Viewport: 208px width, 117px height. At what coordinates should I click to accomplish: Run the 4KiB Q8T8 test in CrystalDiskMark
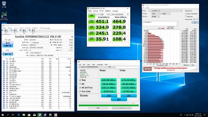[x=92, y=27]
